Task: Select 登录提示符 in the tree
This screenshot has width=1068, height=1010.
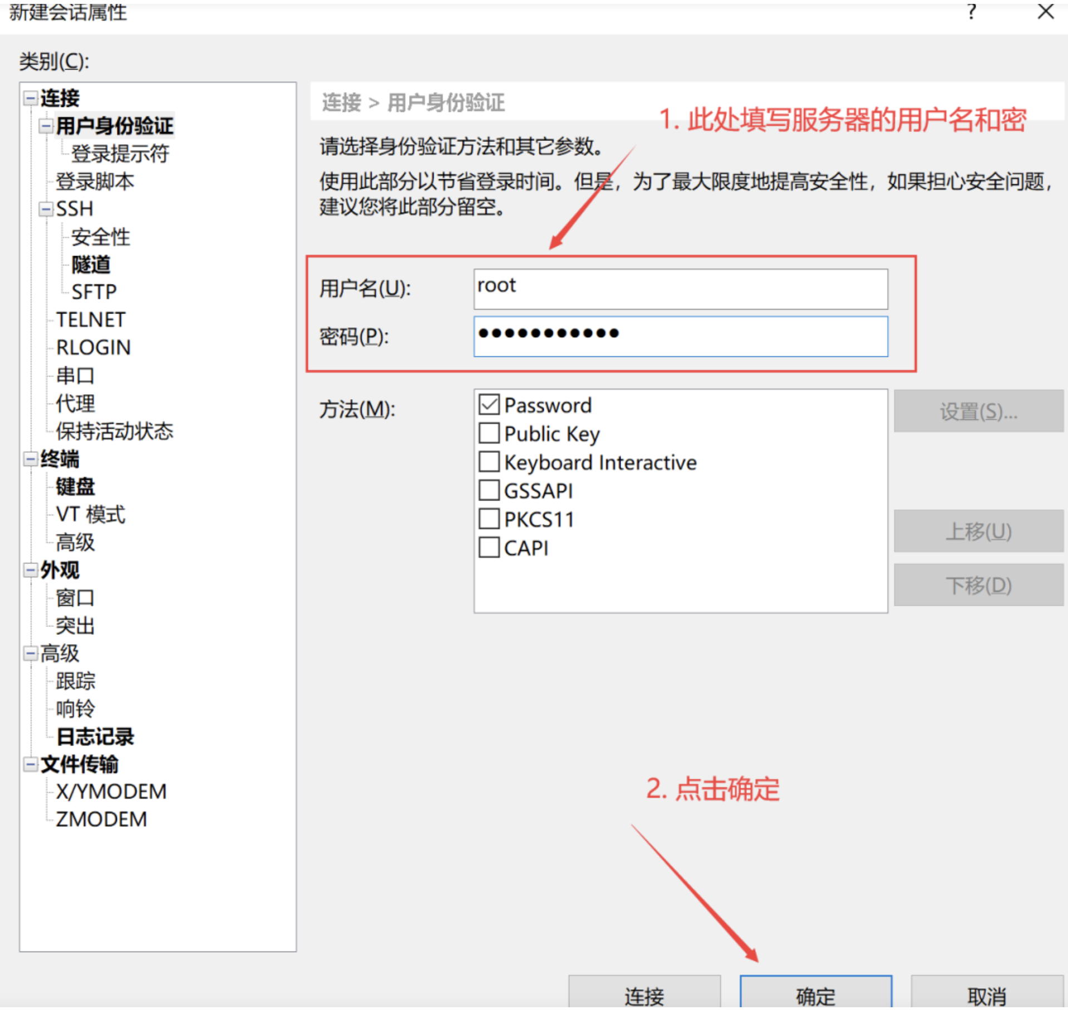Action: tap(120, 154)
